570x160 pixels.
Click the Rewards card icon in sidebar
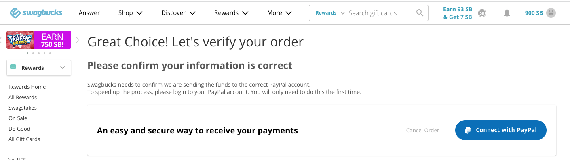coord(13,67)
